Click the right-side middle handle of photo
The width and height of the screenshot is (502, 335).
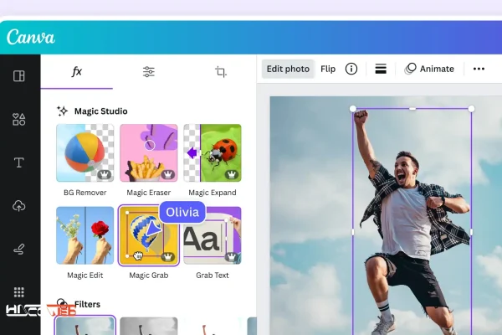coord(471,231)
